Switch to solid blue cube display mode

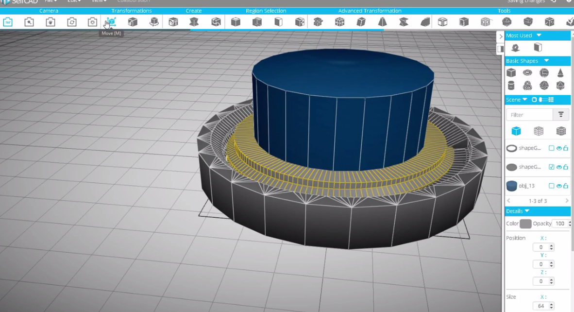pos(516,131)
